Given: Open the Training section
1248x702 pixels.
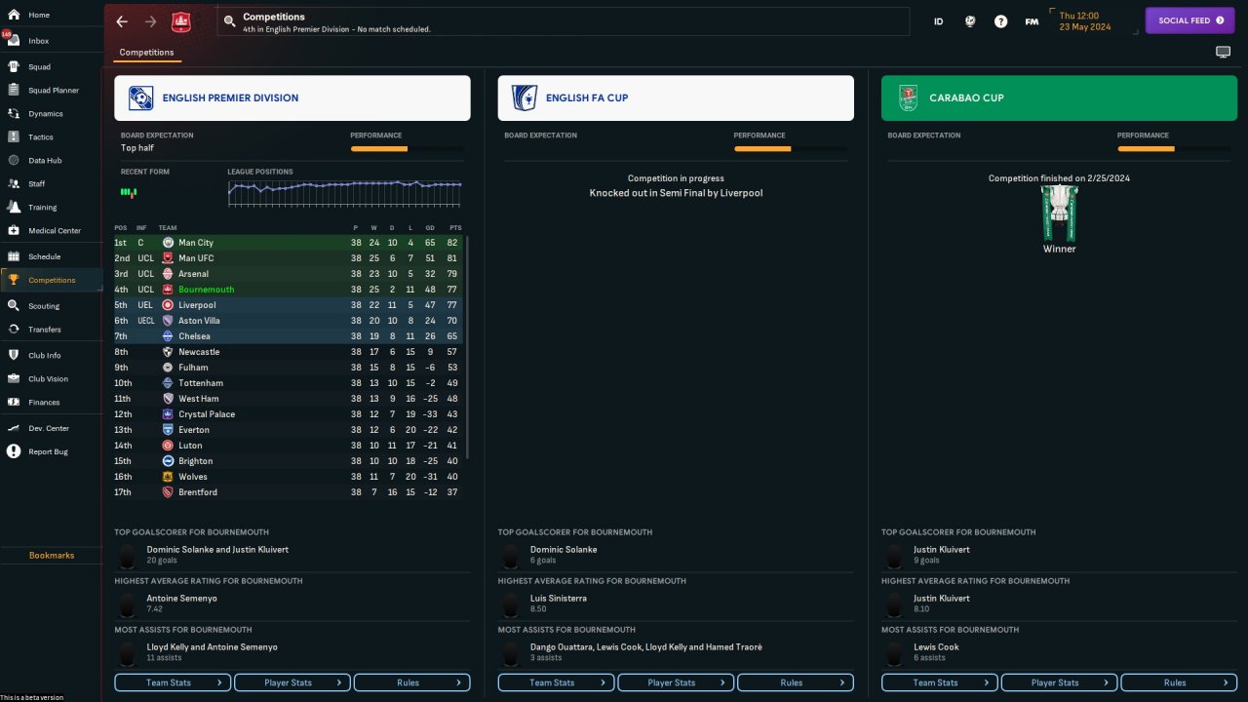Looking at the screenshot, I should (42, 208).
